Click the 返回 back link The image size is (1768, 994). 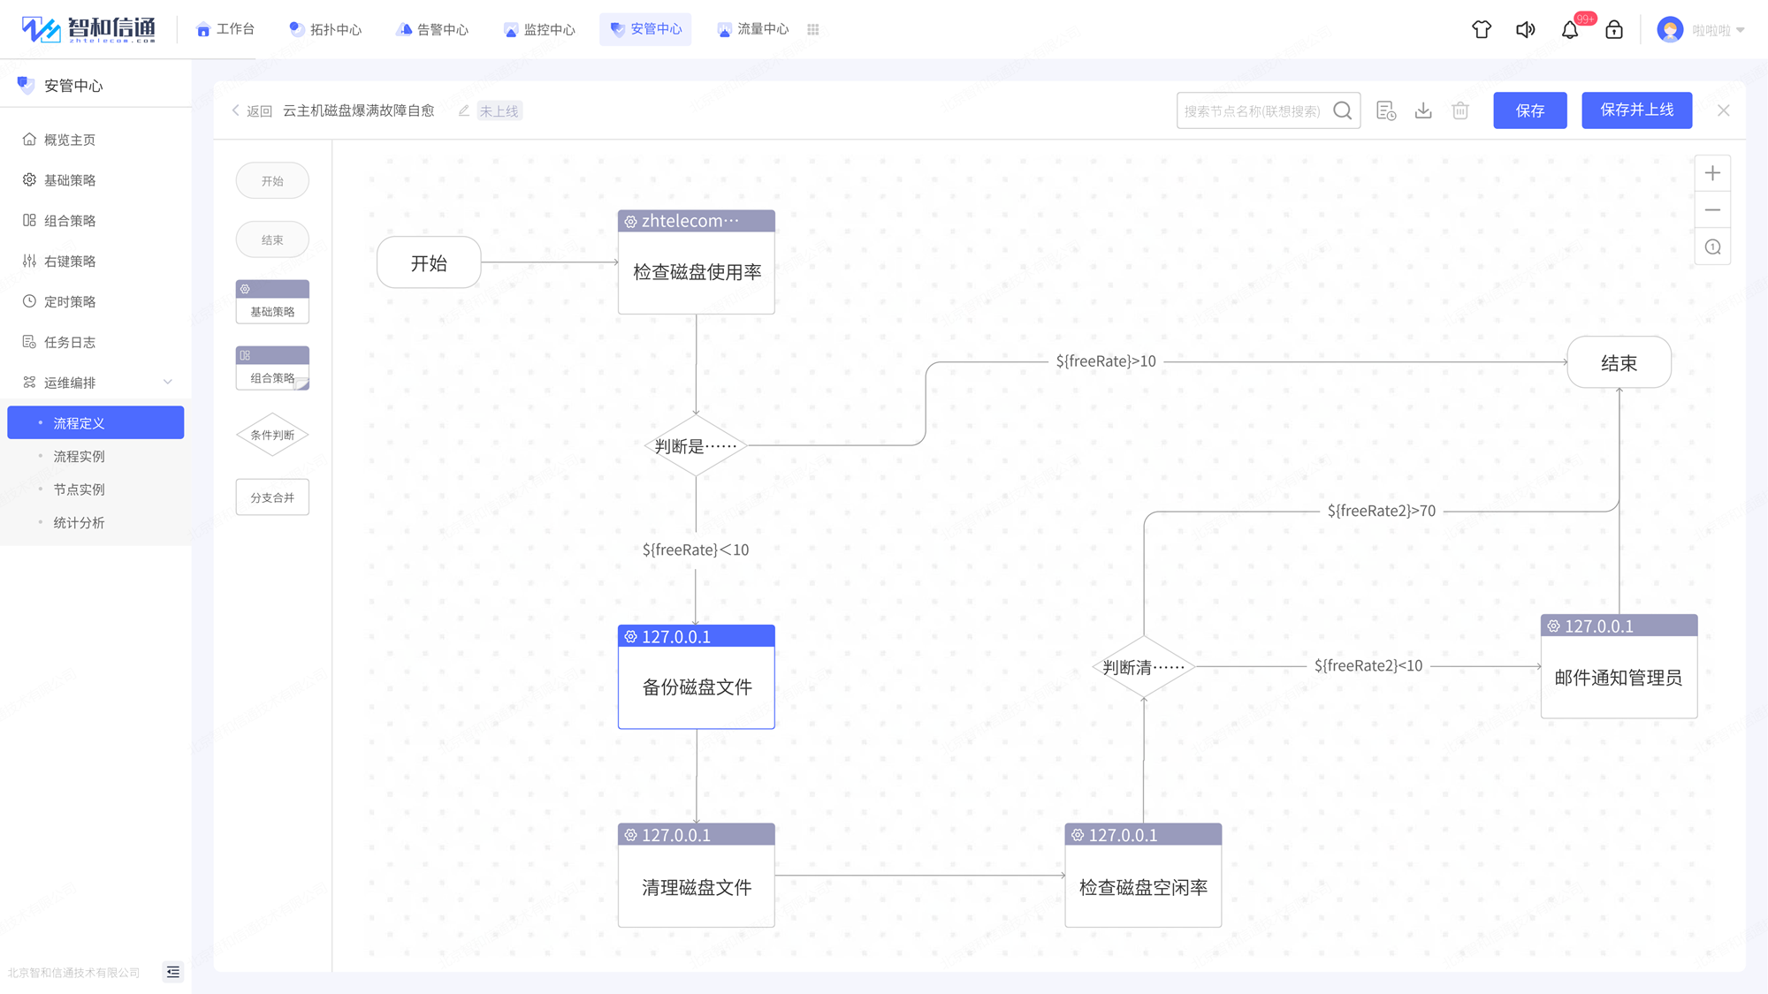coord(252,111)
